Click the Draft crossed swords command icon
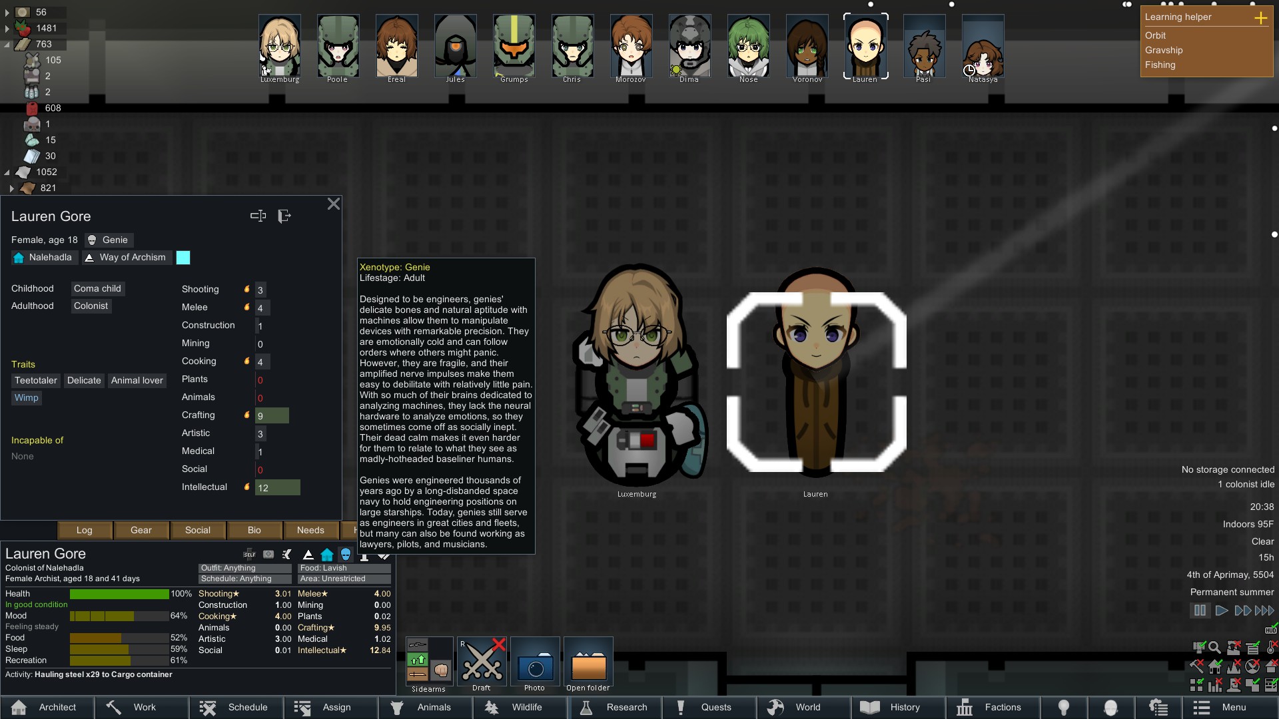The image size is (1279, 719). pos(482,660)
